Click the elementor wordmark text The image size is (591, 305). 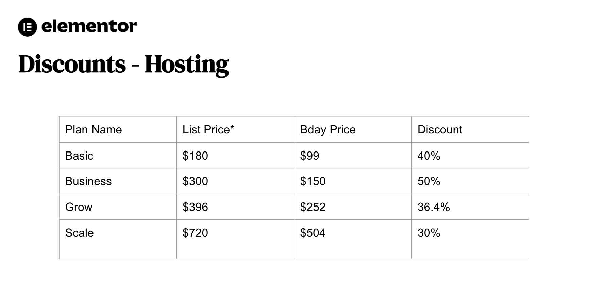[89, 26]
